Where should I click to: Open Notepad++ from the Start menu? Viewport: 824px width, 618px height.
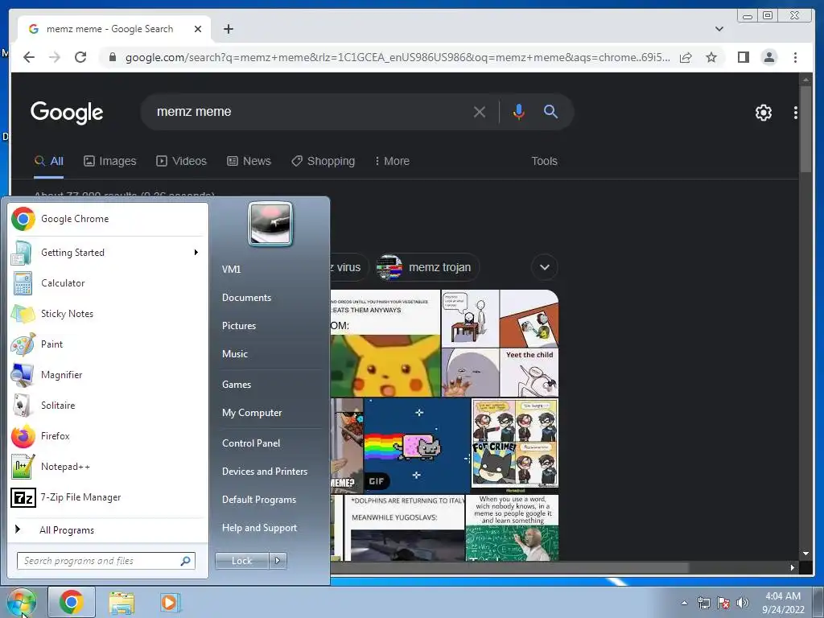108,467
